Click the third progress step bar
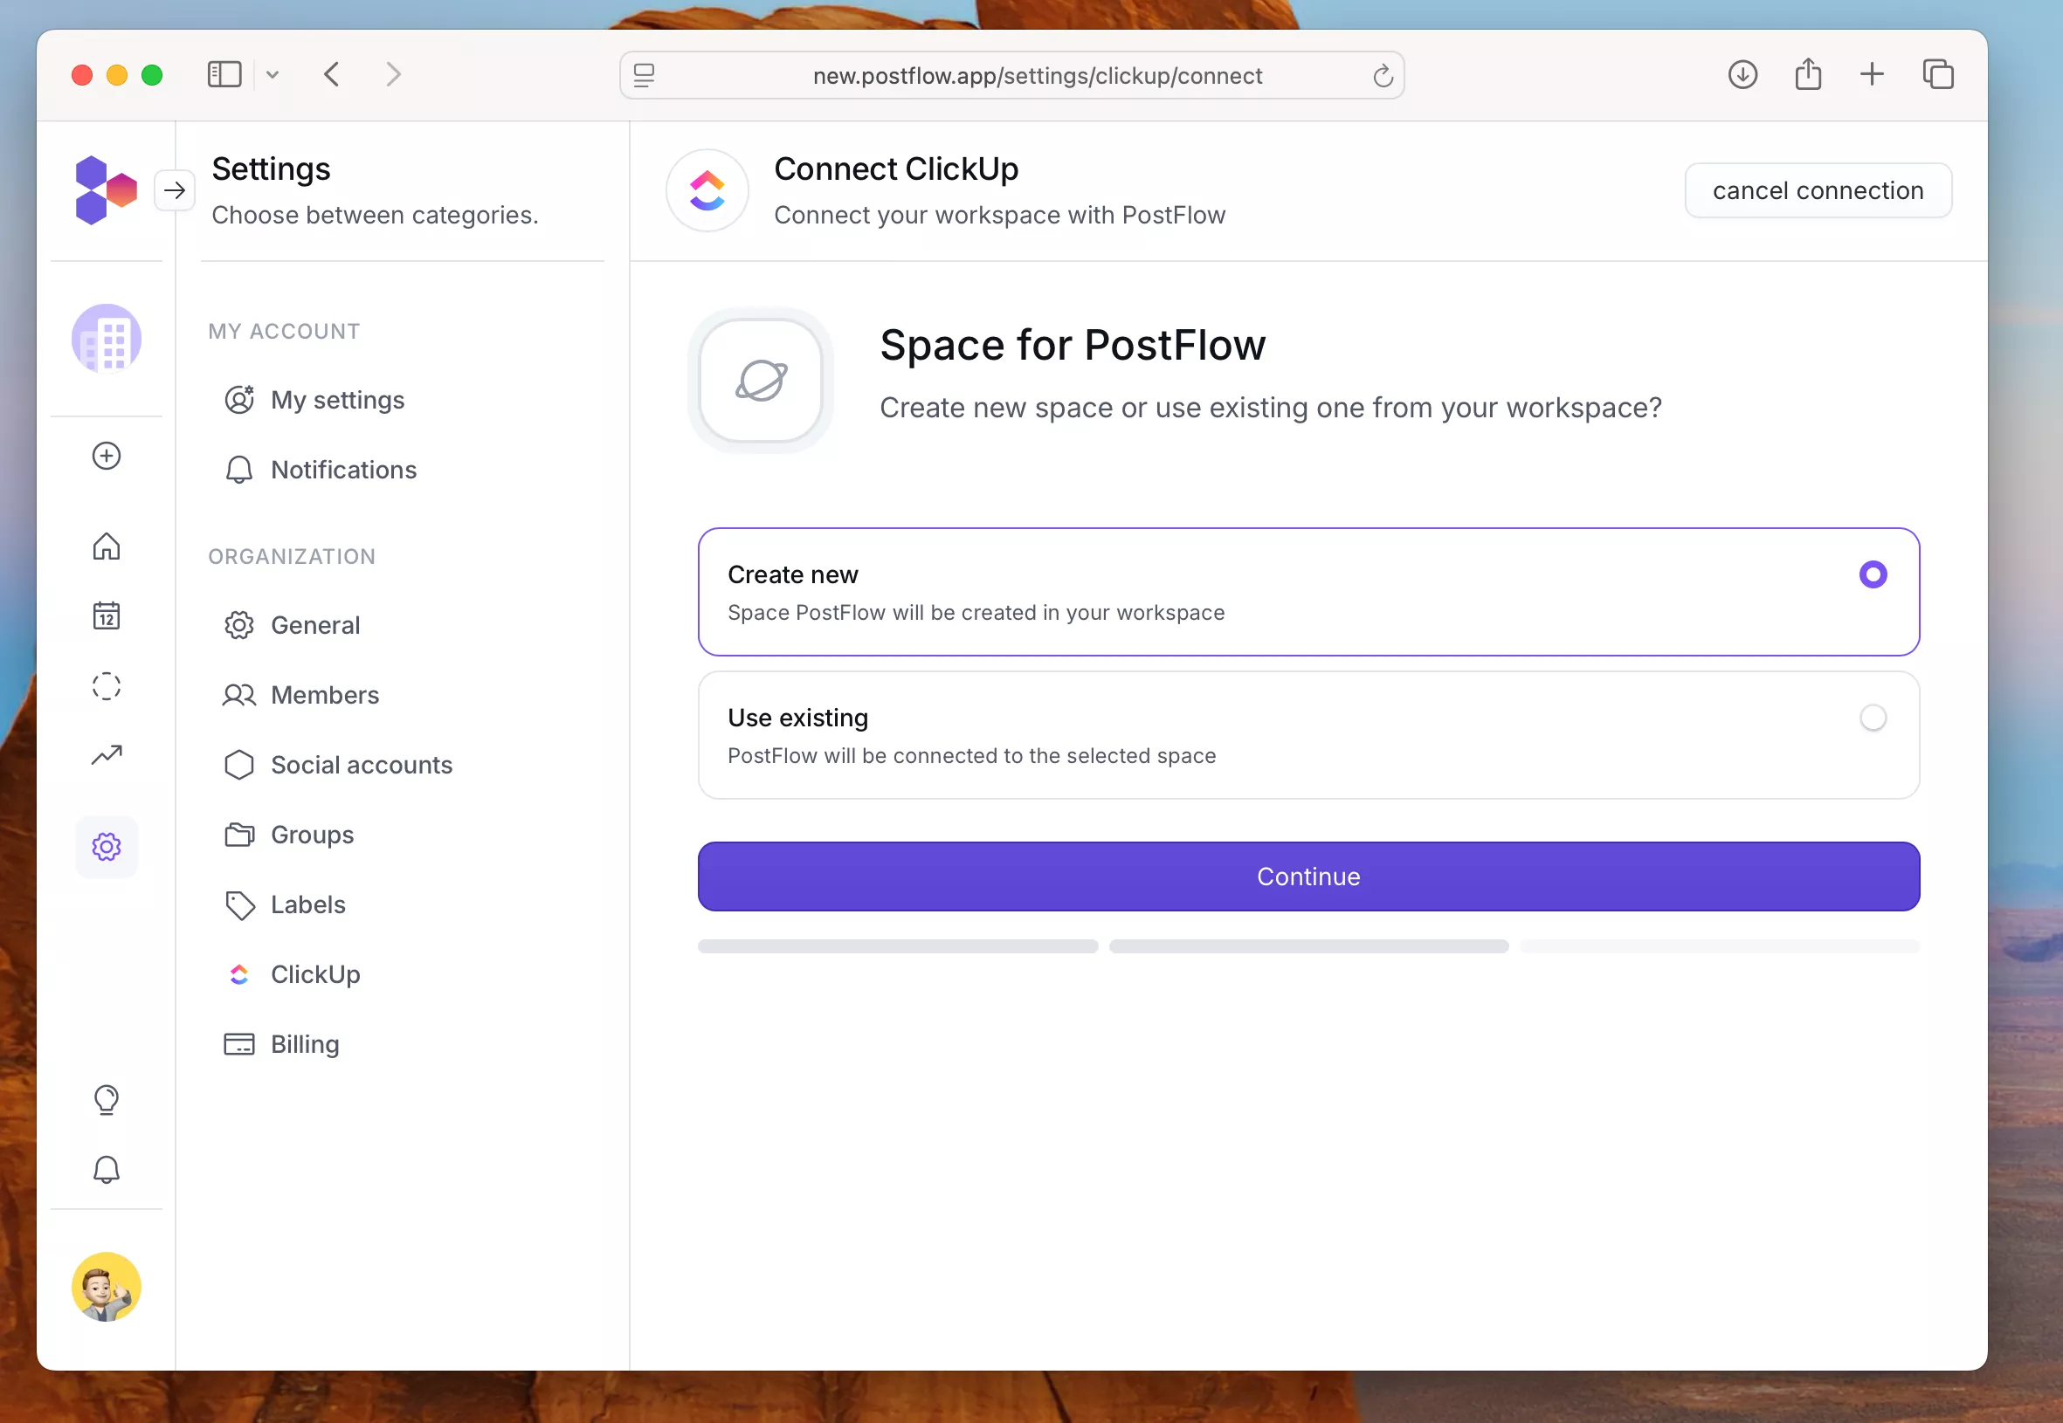The width and height of the screenshot is (2063, 1423). pos(1720,946)
